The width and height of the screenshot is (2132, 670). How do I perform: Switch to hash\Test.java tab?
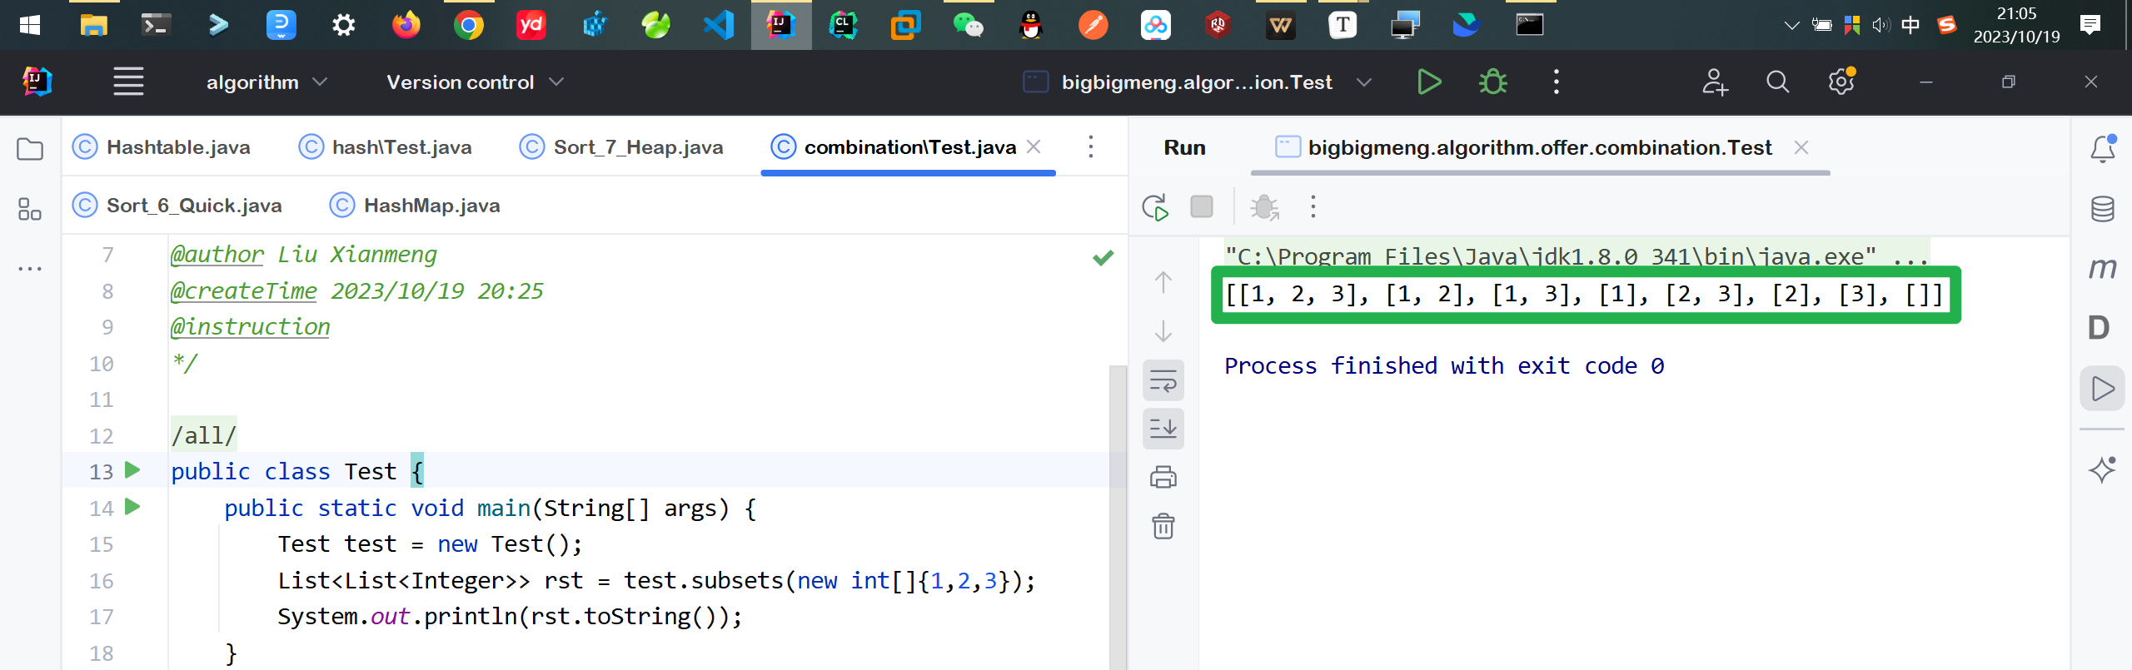coord(386,147)
